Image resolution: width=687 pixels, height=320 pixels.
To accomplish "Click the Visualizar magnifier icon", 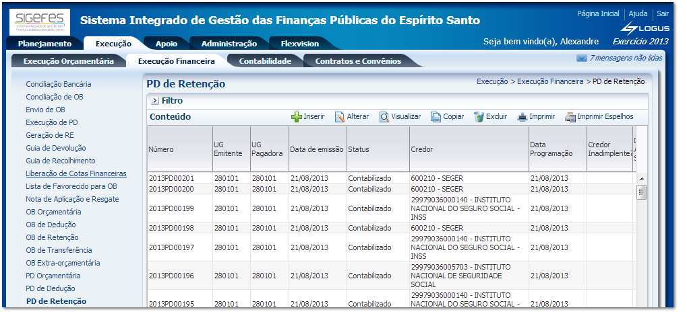I will tap(384, 117).
